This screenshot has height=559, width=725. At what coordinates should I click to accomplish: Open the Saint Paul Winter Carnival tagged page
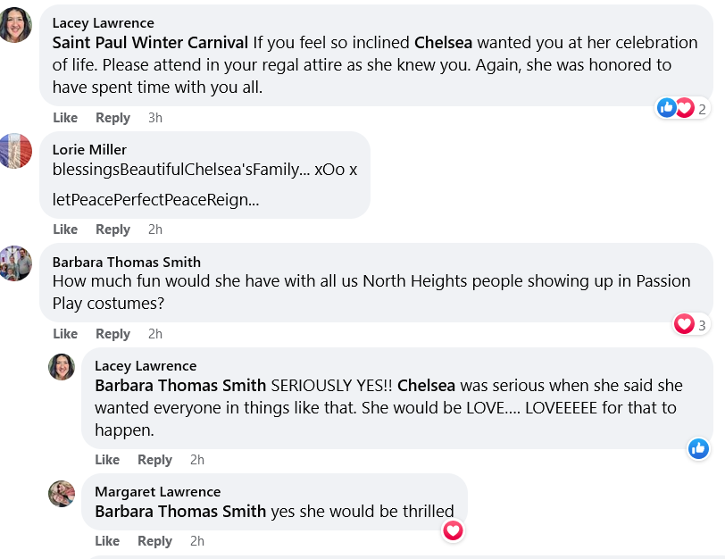pyautogui.click(x=150, y=43)
